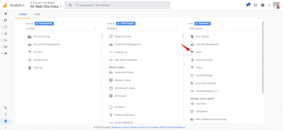
Task: Click the search bar input field
Action: click(122, 5)
